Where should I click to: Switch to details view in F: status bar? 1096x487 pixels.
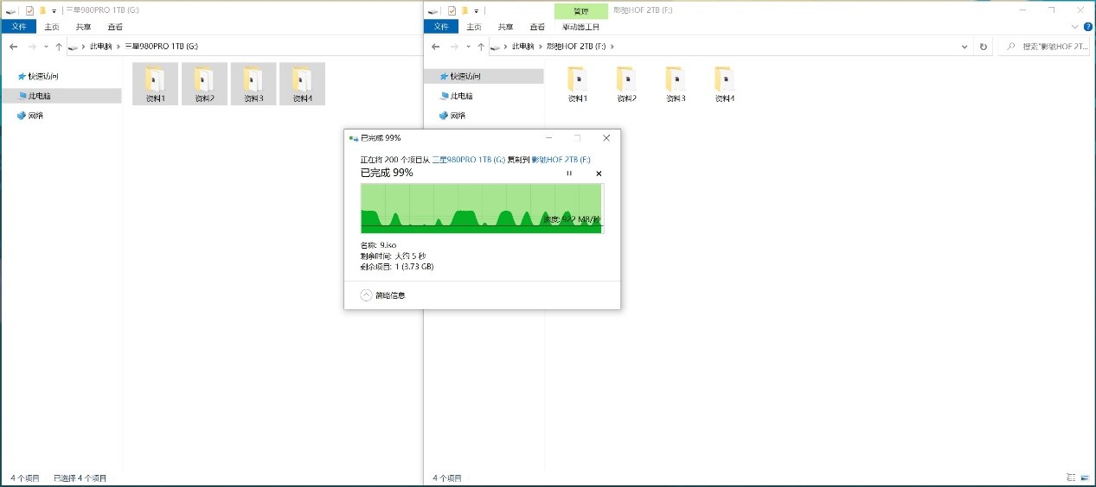pyautogui.click(x=1071, y=478)
